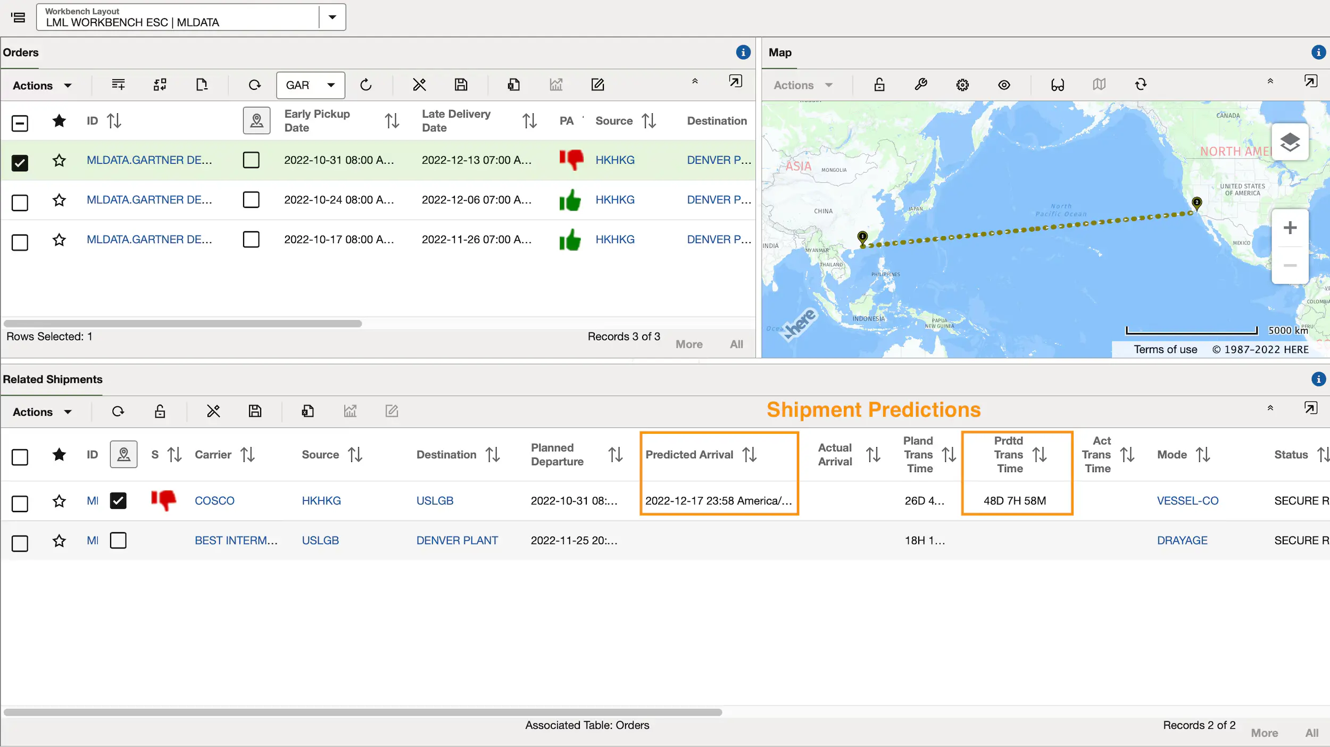The image size is (1330, 747).
Task: Open the Actions menu in Related Shipments
Action: [42, 411]
